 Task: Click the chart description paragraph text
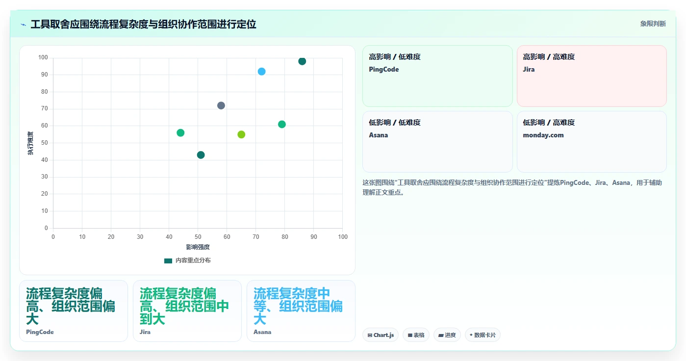512,187
